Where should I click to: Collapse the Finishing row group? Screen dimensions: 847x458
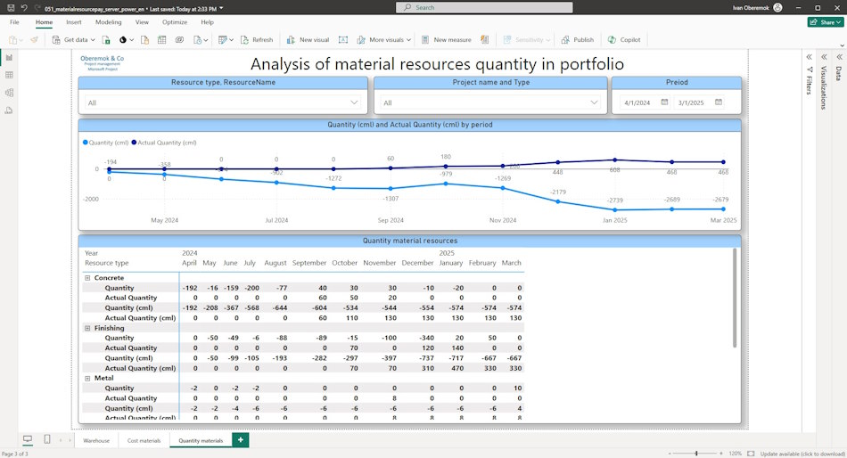(87, 329)
